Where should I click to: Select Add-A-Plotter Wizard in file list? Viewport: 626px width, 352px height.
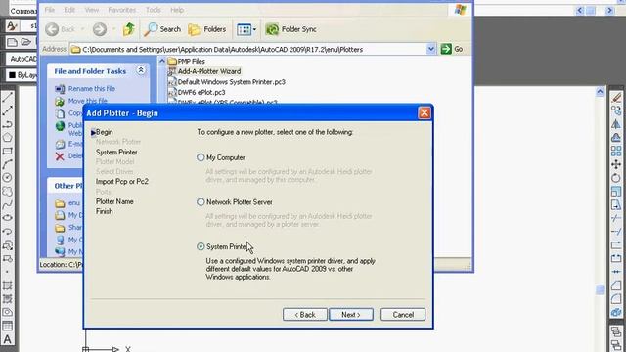coord(204,71)
